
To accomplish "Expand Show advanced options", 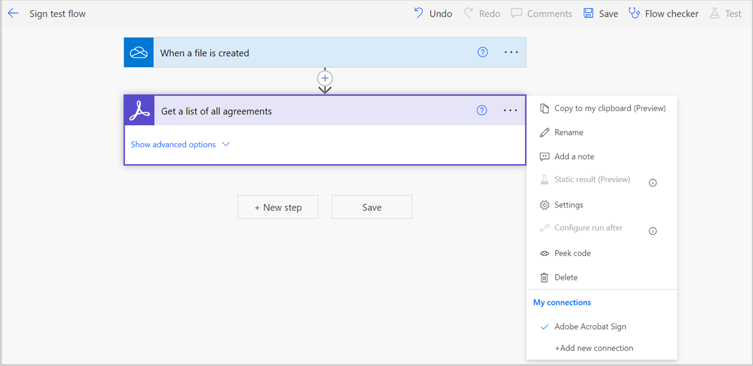I will coord(180,144).
